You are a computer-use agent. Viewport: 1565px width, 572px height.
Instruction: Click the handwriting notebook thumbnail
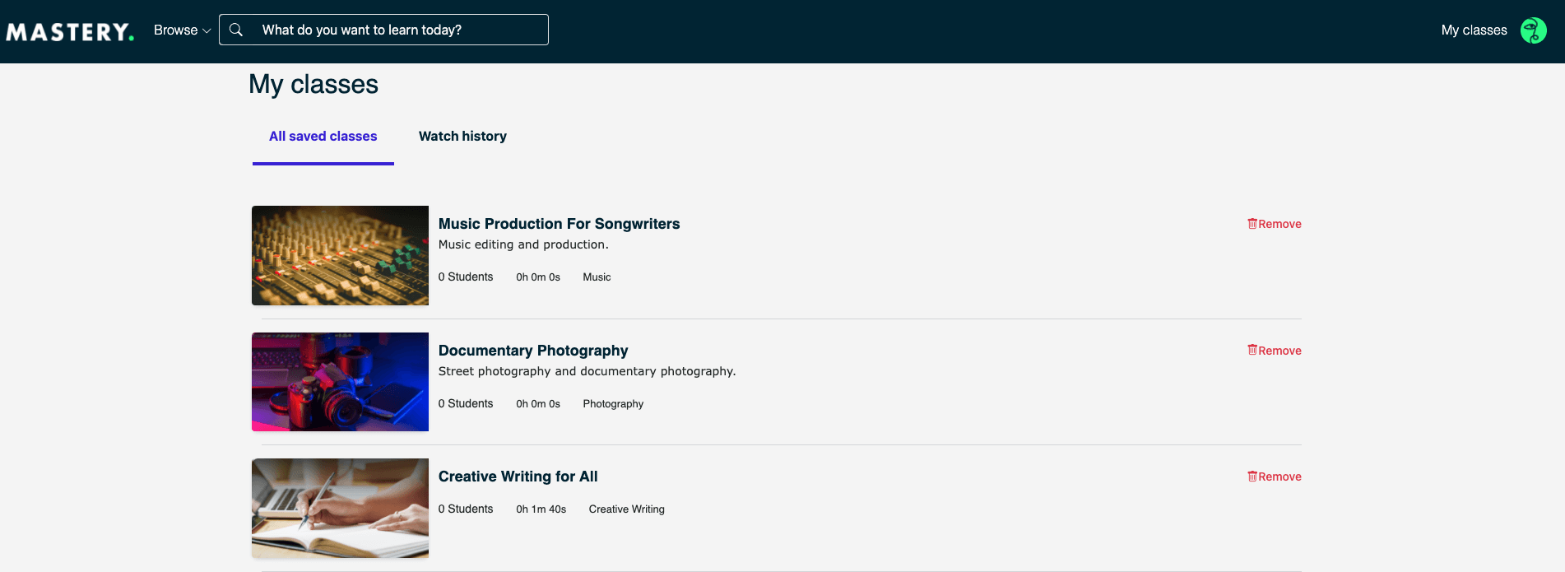pos(340,508)
